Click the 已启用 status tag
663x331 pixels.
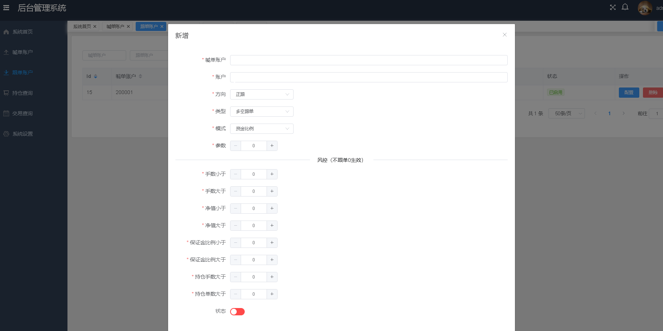556,93
